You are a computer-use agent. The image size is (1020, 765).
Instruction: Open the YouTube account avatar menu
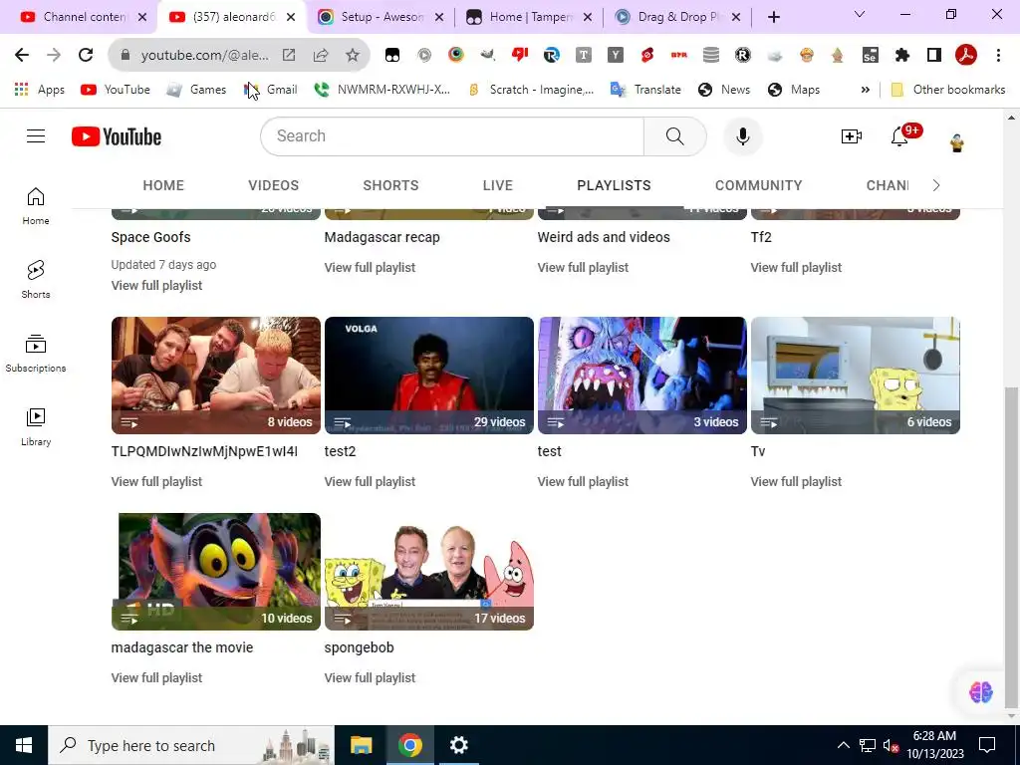956,142
